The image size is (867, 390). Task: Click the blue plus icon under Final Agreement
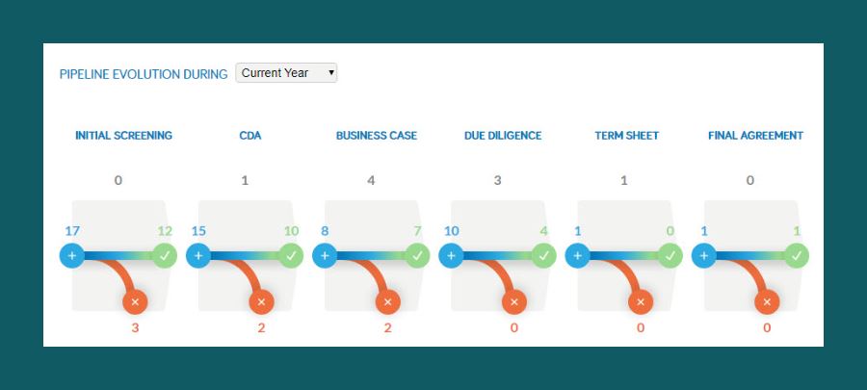704,256
